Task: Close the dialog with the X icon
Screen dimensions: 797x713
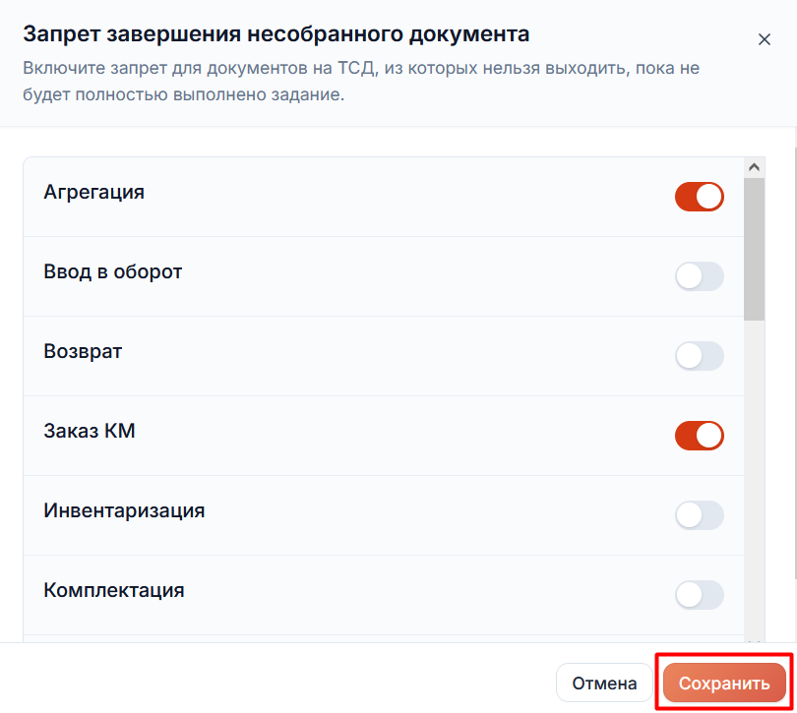Action: pos(764,39)
